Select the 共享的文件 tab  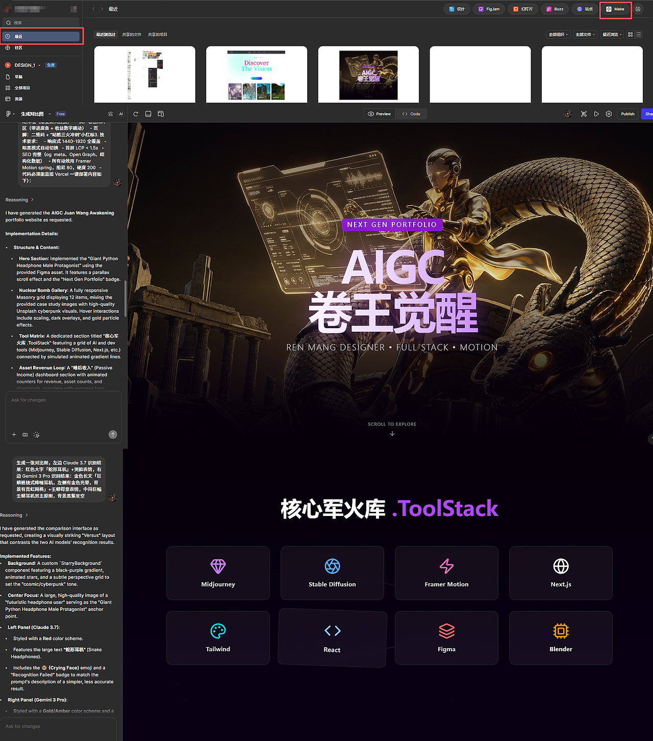(x=132, y=35)
